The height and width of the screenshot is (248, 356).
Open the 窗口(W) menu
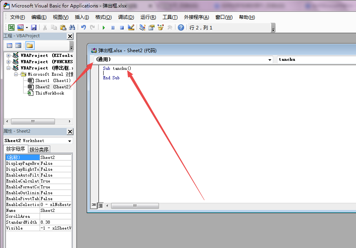224,17
